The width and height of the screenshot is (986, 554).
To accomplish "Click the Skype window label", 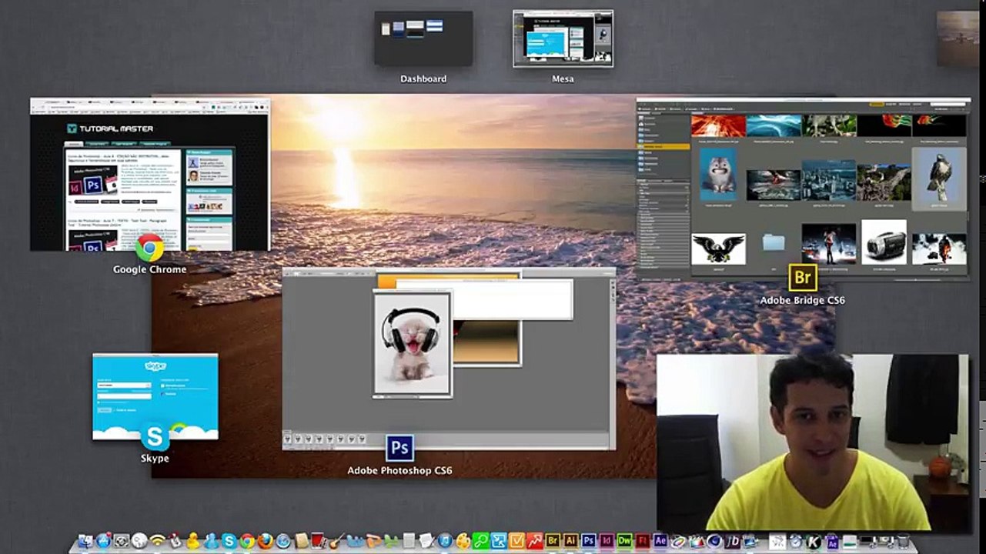I will pos(155,458).
